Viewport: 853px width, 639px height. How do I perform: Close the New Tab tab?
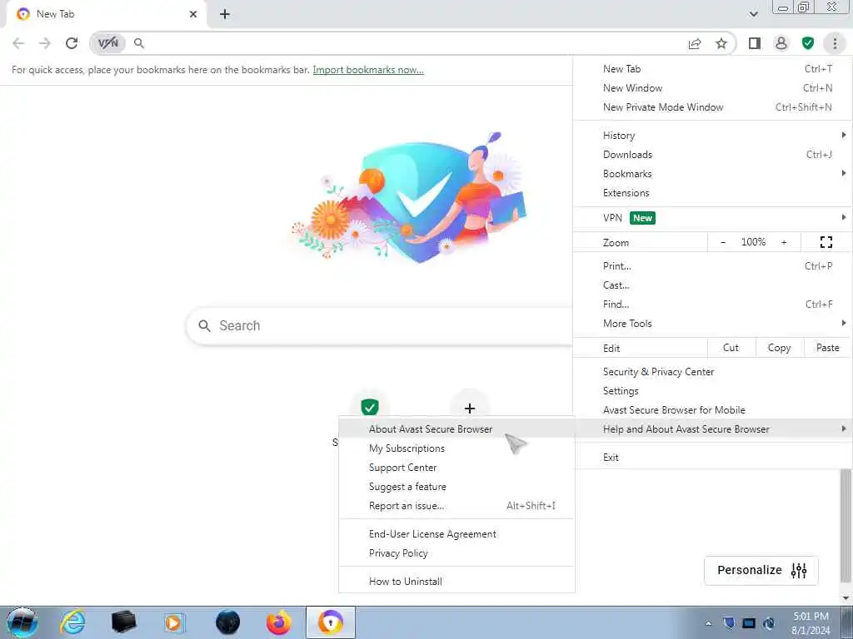pyautogui.click(x=193, y=14)
